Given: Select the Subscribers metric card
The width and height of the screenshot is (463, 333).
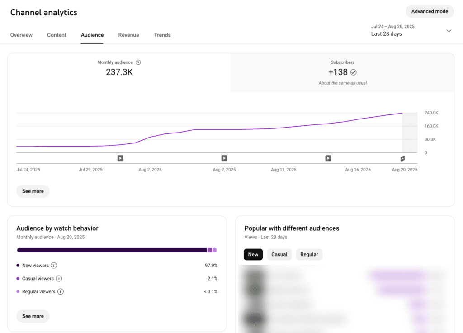Looking at the screenshot, I should (x=343, y=73).
